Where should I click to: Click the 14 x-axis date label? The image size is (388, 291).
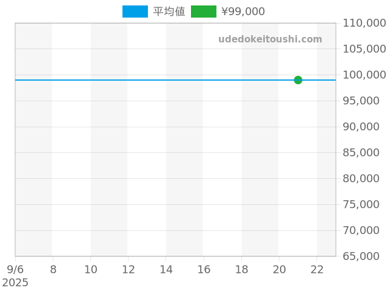tap(166, 269)
